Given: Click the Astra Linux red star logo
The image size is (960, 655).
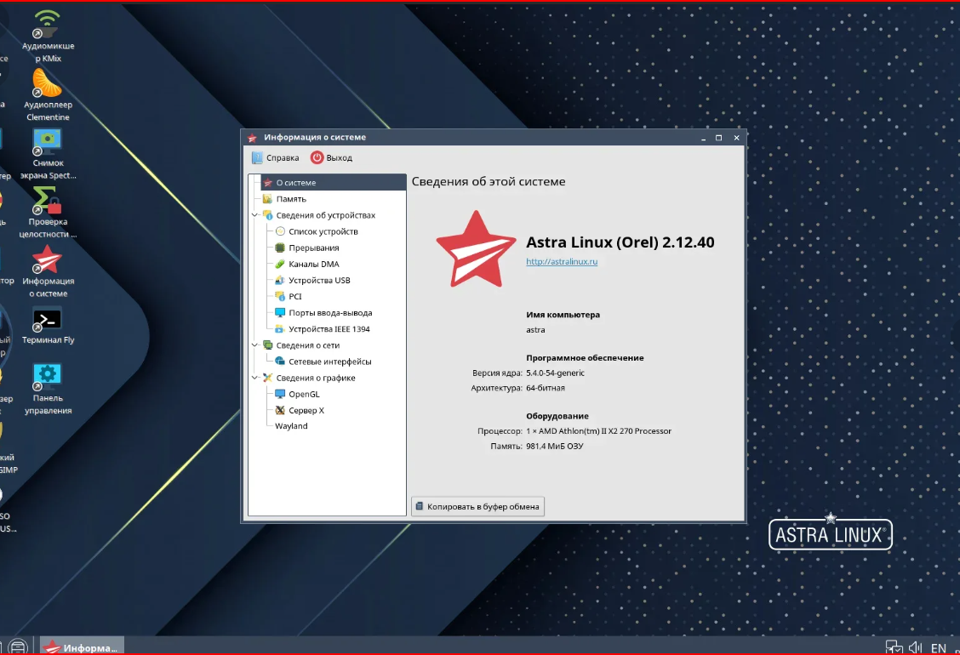Looking at the screenshot, I should click(476, 249).
